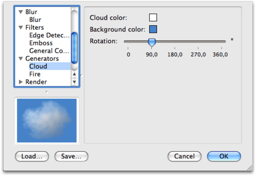Click the scroll up arrow in filter list
The image size is (256, 176).
click(74, 74)
